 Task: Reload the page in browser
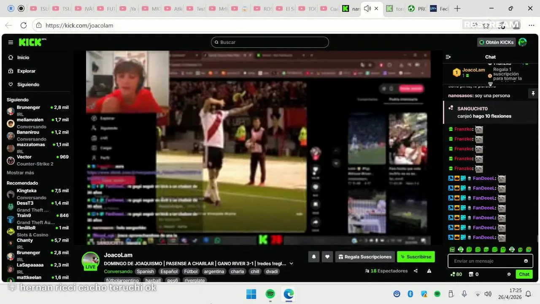pyautogui.click(x=24, y=25)
